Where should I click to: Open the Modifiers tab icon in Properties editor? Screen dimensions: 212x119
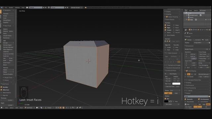coord(203,30)
